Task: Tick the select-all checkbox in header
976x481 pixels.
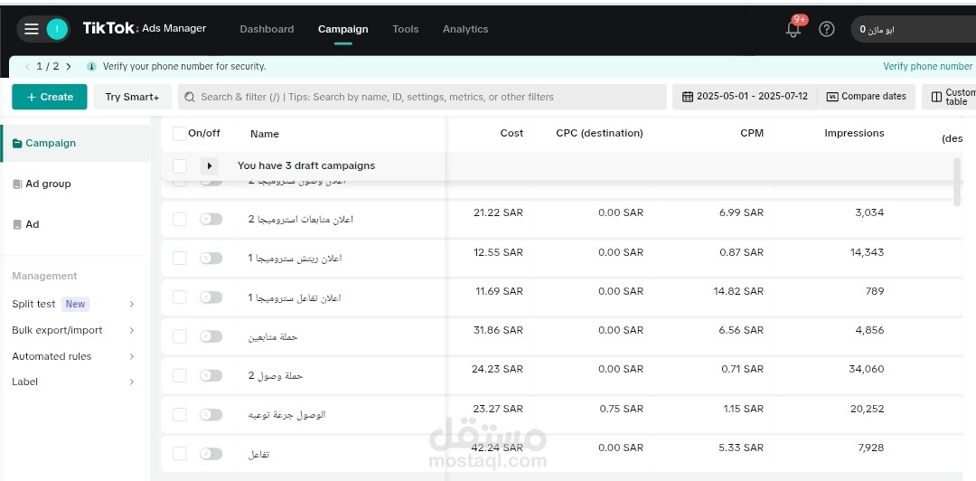Action: click(179, 134)
